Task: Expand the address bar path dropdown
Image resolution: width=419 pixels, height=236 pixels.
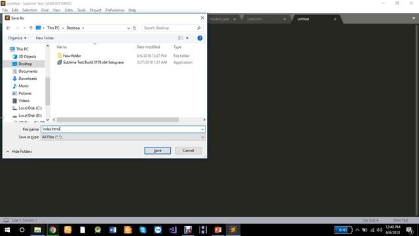Action: [x=128, y=28]
